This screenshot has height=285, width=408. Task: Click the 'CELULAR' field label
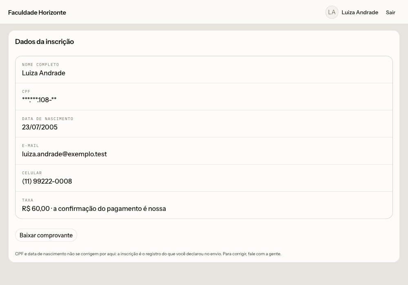(32, 173)
